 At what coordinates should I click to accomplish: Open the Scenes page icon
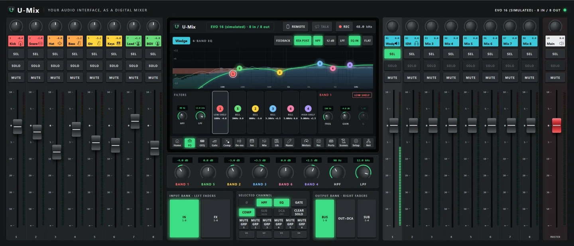[x=343, y=143]
